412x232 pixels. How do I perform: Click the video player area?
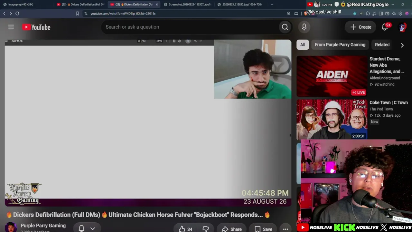pyautogui.click(x=148, y=122)
